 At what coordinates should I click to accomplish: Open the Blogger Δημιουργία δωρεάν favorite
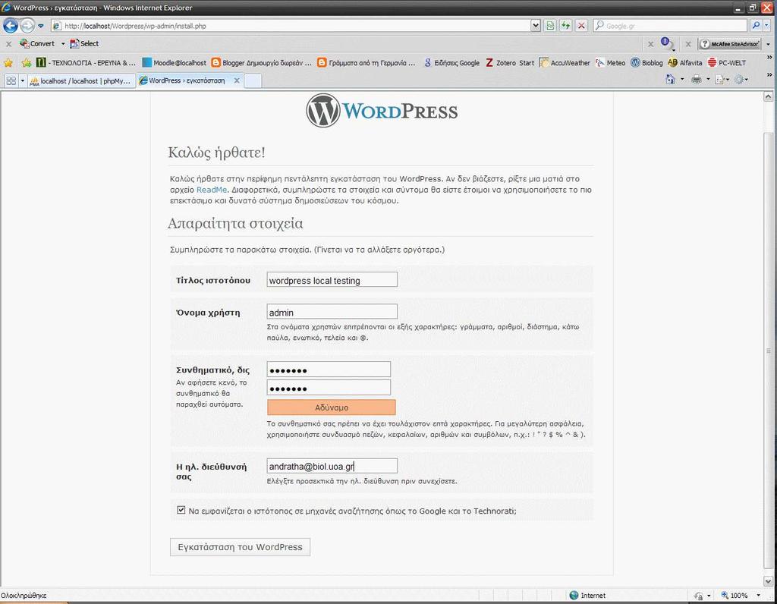coord(261,63)
